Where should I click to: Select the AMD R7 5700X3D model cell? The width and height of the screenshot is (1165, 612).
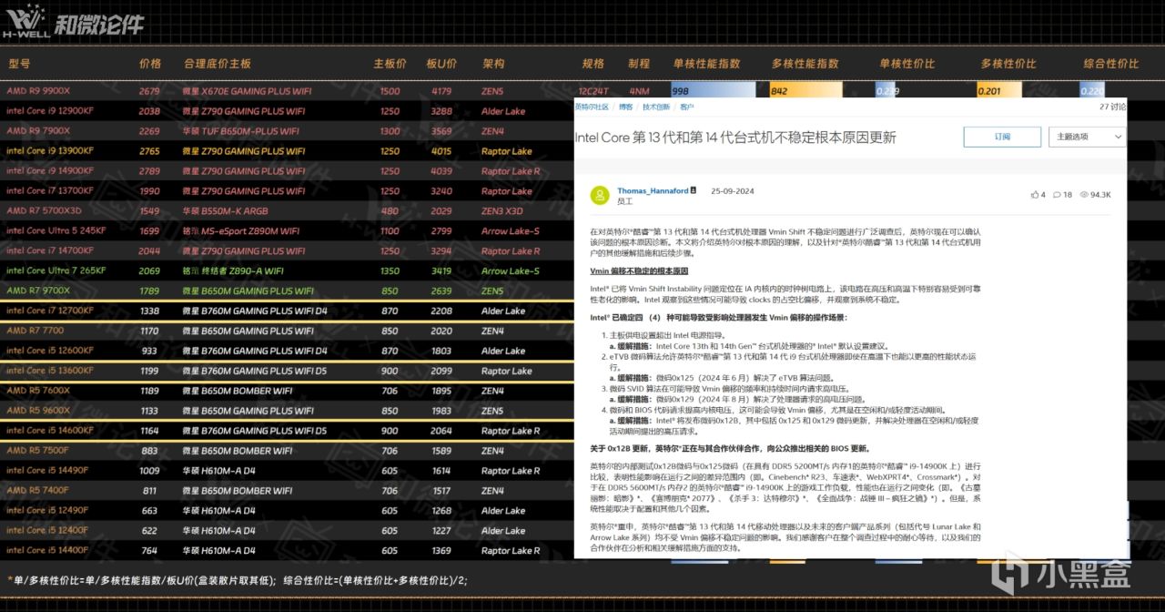tap(43, 210)
